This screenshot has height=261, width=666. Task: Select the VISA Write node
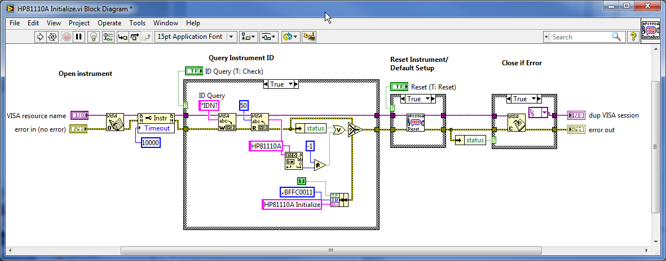(227, 122)
